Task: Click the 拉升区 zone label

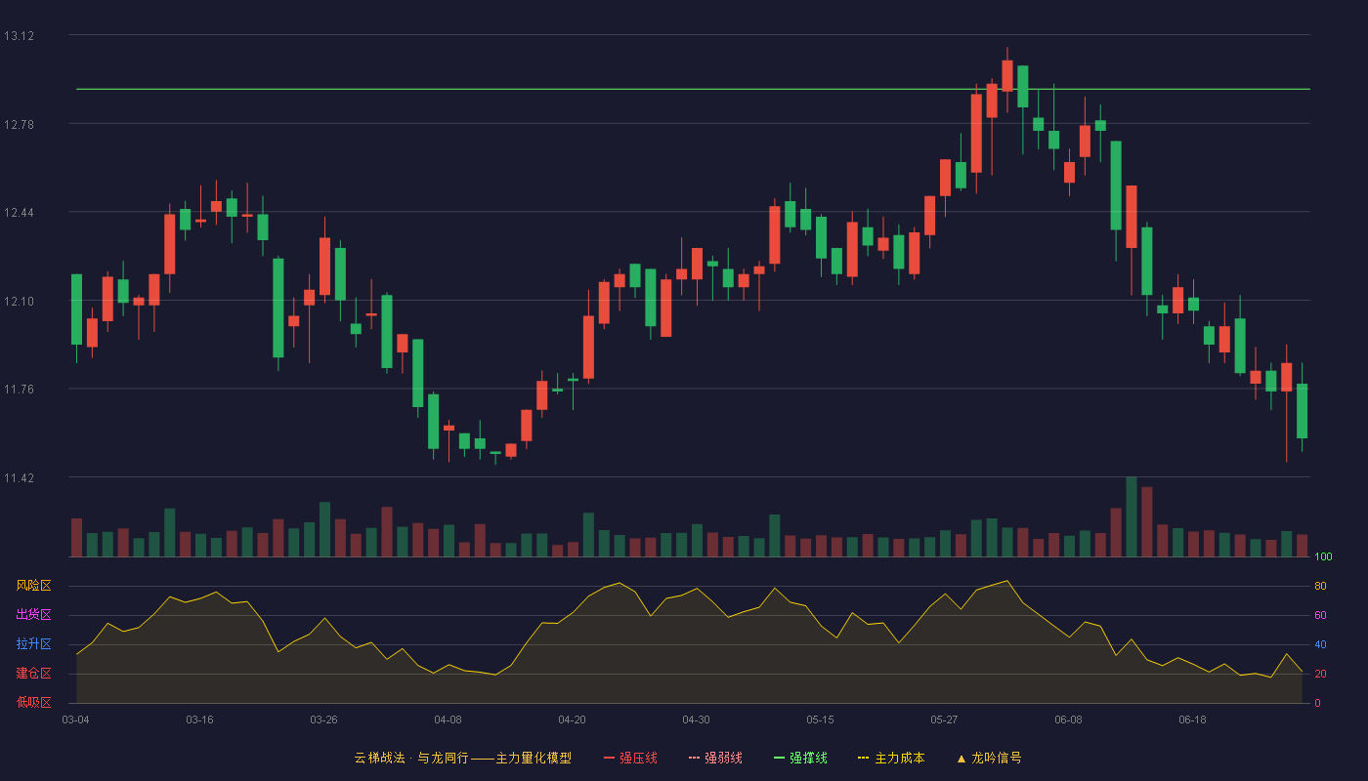Action: tap(33, 644)
